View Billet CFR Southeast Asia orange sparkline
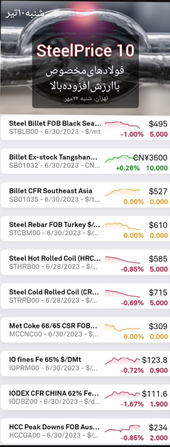Image resolution: width=170 pixels, height=447 pixels. [x=123, y=192]
